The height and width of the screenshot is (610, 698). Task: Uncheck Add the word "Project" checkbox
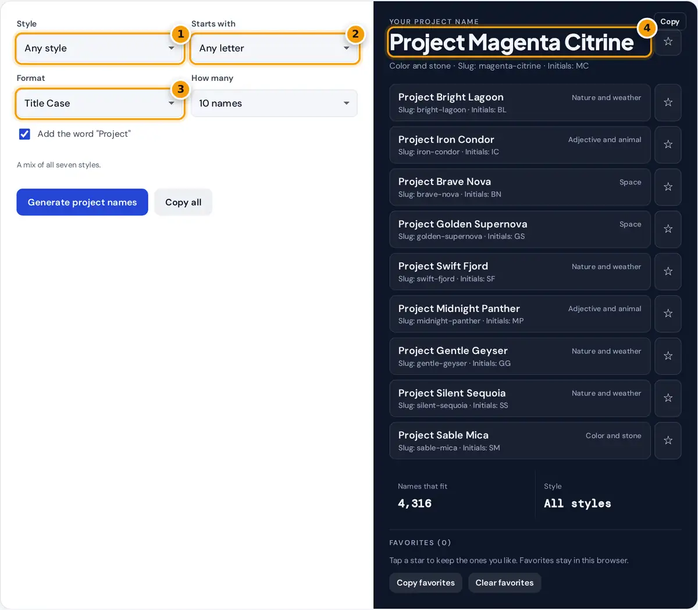point(24,134)
